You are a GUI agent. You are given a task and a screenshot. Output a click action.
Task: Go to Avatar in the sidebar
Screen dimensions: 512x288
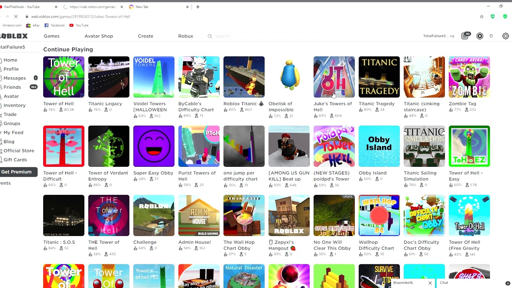click(x=11, y=96)
